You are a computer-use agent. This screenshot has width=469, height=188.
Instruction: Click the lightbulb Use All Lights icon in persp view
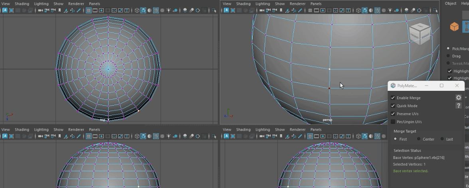(x=390, y=10)
